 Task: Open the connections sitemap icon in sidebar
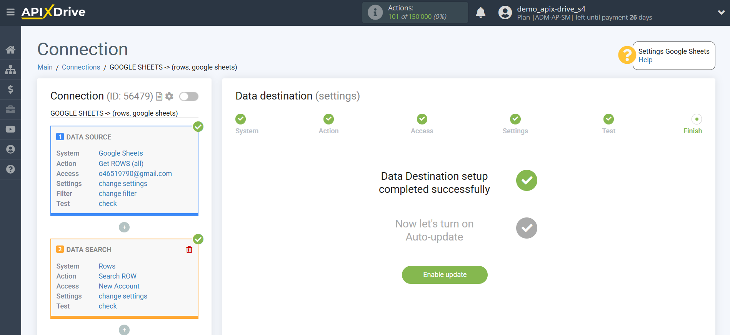(x=10, y=70)
